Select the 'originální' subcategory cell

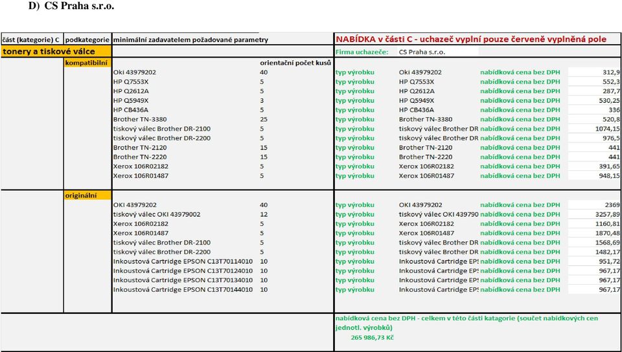(87, 195)
